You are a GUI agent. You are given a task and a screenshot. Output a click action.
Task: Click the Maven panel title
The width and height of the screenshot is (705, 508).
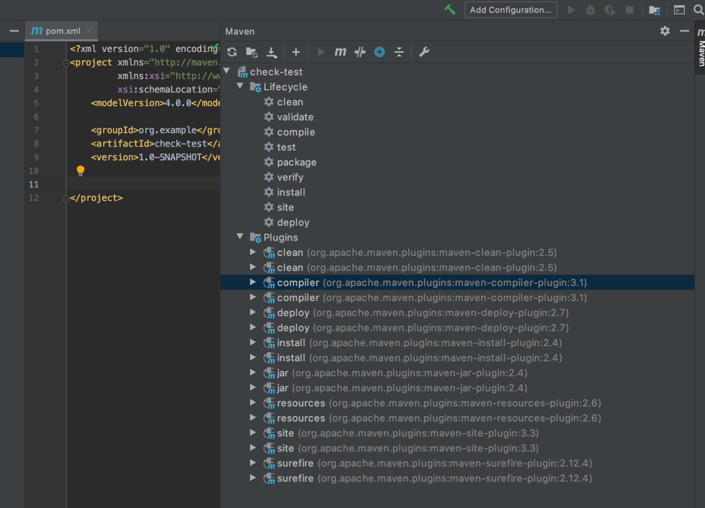pyautogui.click(x=240, y=31)
